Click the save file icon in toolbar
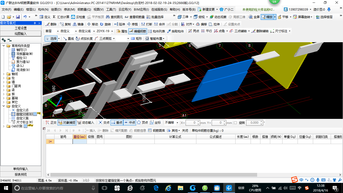 [18, 17]
